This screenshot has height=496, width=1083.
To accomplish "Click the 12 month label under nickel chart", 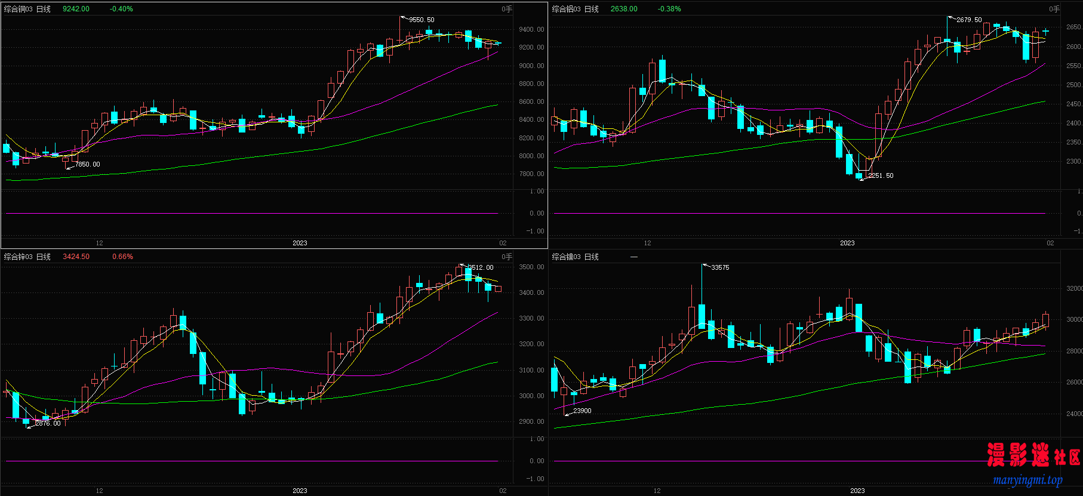I will tap(657, 491).
